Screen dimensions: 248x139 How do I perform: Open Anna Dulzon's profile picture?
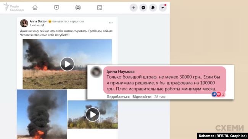[24, 23]
